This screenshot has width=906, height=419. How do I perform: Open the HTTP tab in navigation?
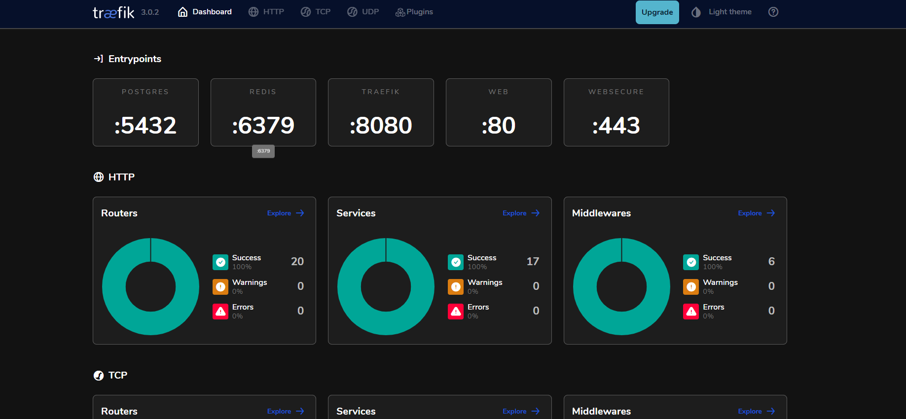tap(266, 12)
